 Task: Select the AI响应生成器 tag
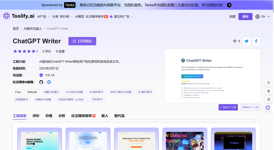pos(43,99)
